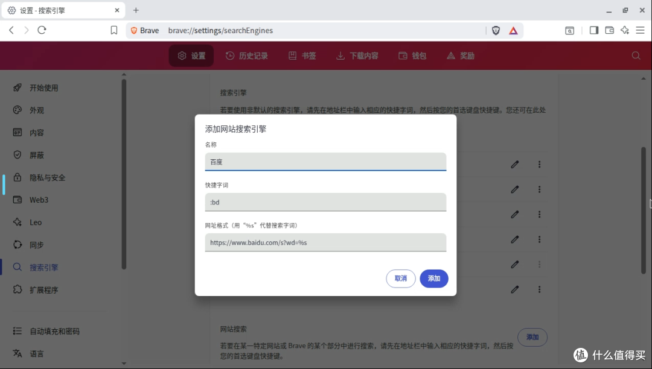Open Leo AI sparkle icon in toolbar
The image size is (652, 369).
pos(625,30)
